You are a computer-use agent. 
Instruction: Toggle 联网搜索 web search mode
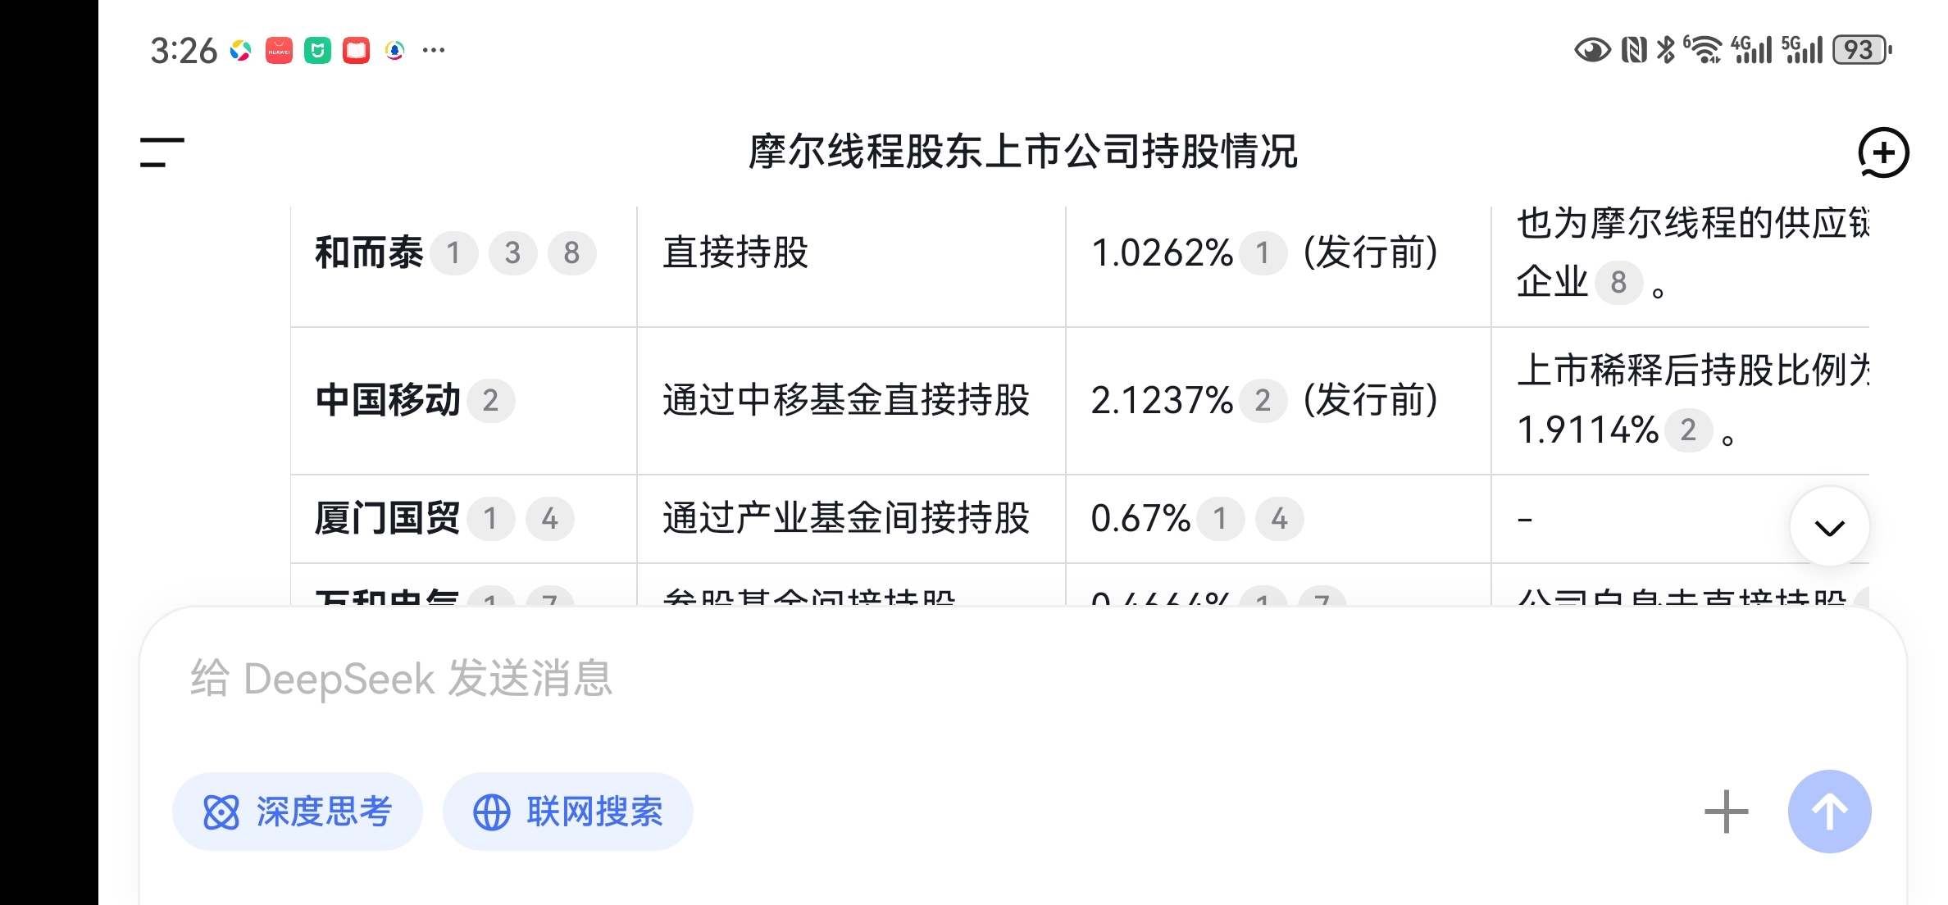[568, 812]
